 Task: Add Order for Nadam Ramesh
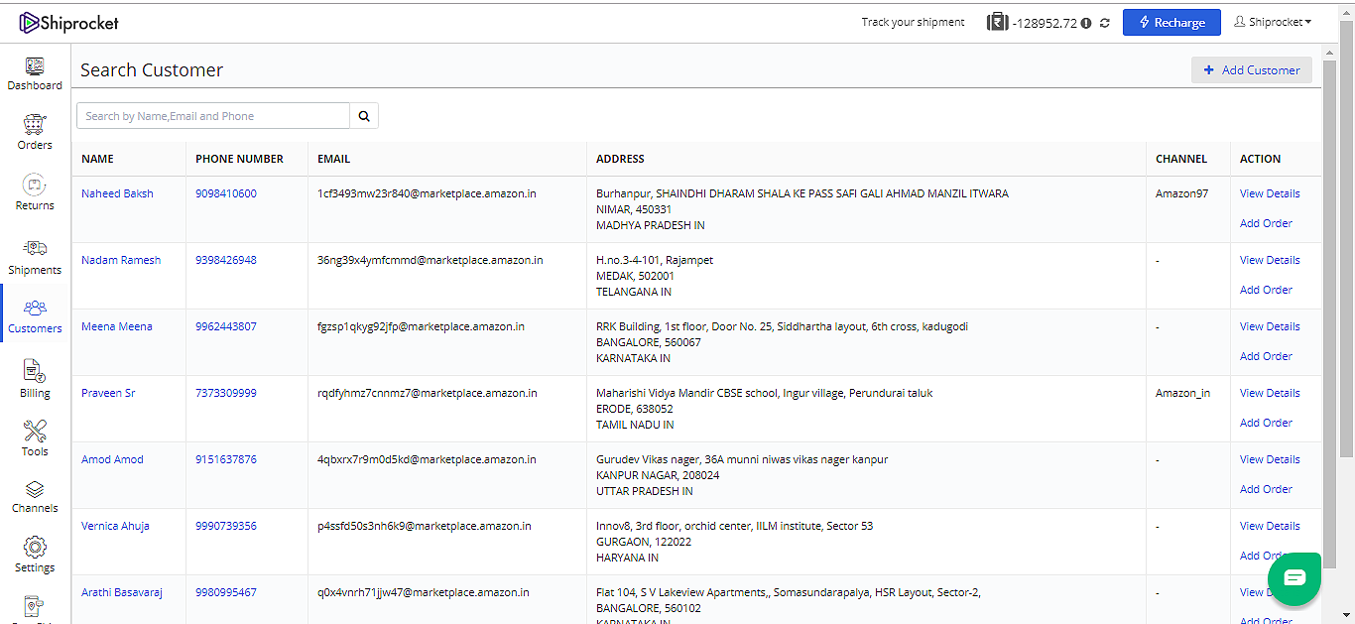click(x=1266, y=290)
